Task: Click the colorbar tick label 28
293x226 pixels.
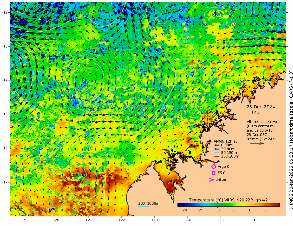Action: pos(184,210)
